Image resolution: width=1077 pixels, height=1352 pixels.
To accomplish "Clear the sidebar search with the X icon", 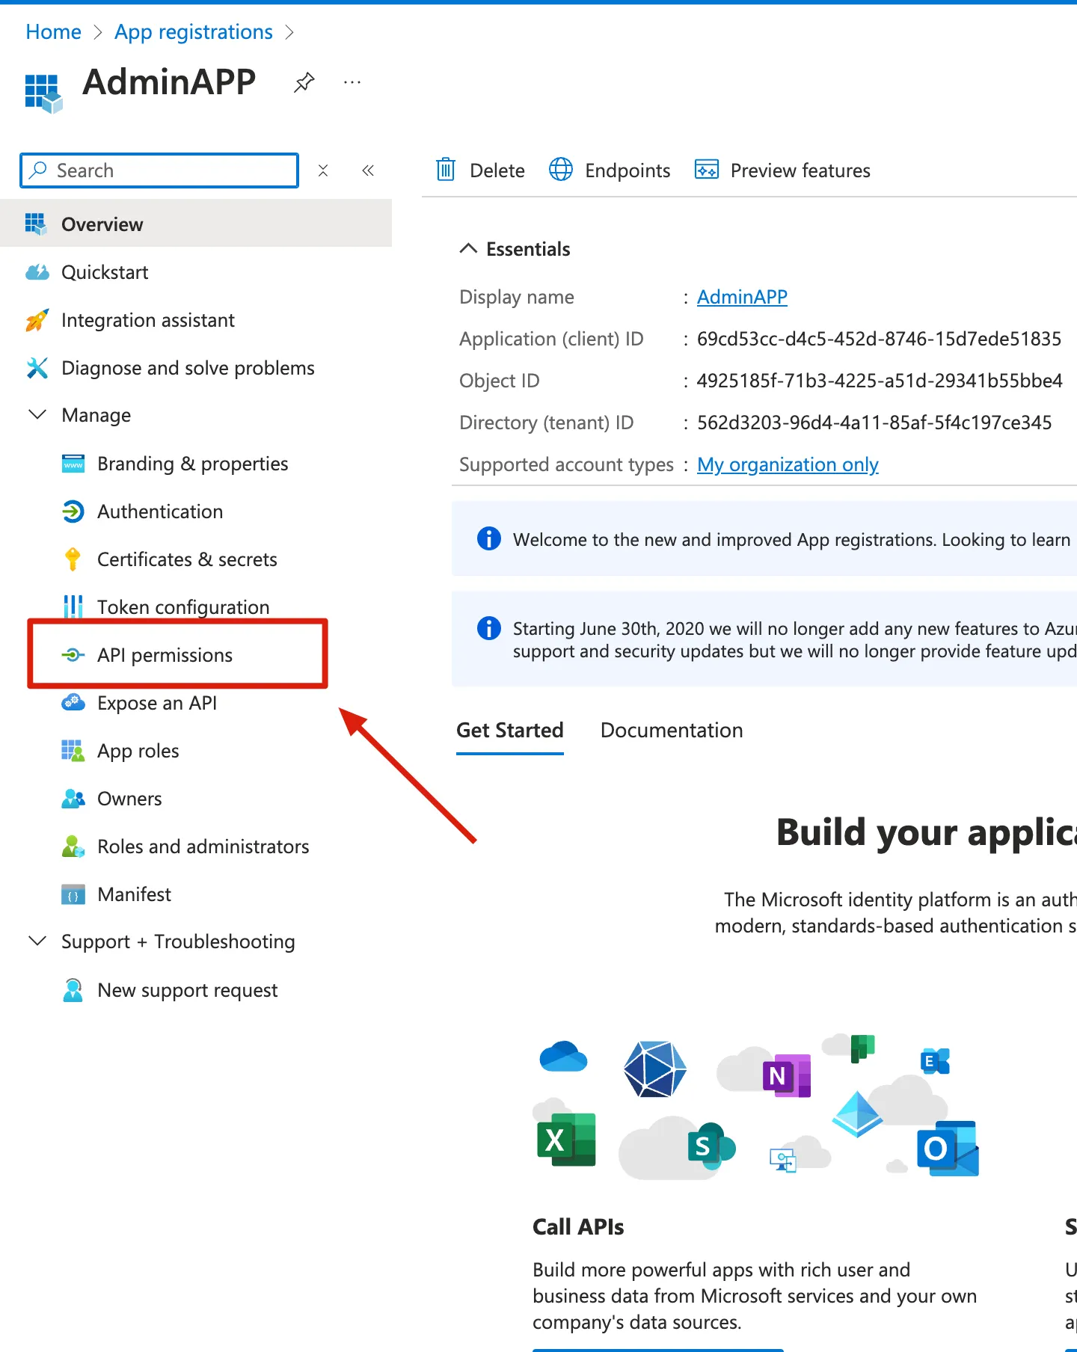I will pyautogui.click(x=323, y=170).
